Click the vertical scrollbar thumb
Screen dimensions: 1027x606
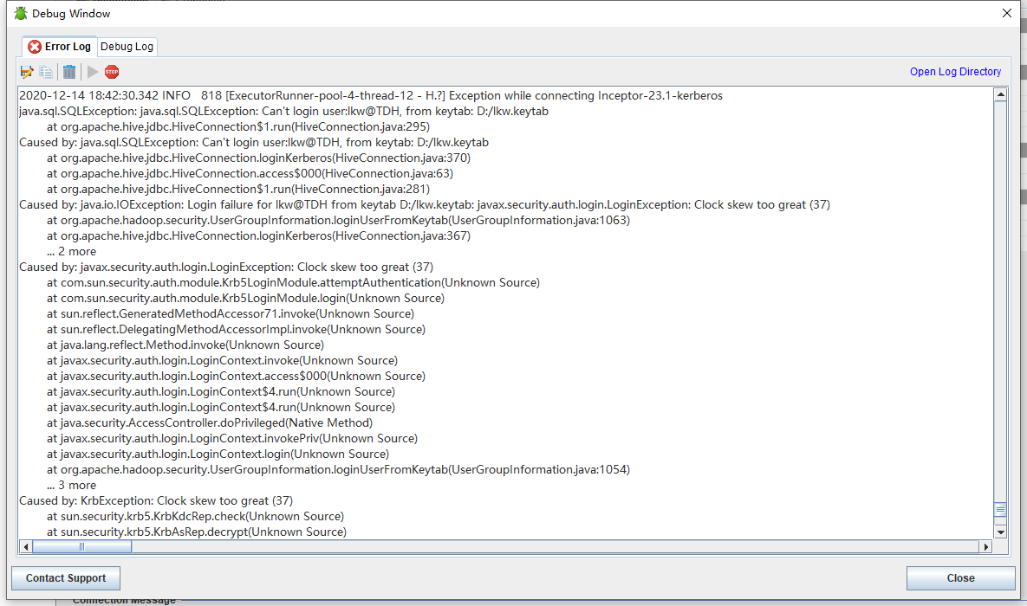click(1000, 510)
